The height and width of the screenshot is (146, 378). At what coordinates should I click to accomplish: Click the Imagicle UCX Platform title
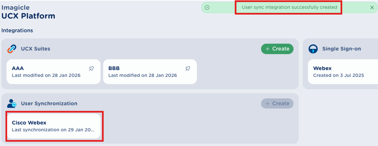[x=28, y=12]
